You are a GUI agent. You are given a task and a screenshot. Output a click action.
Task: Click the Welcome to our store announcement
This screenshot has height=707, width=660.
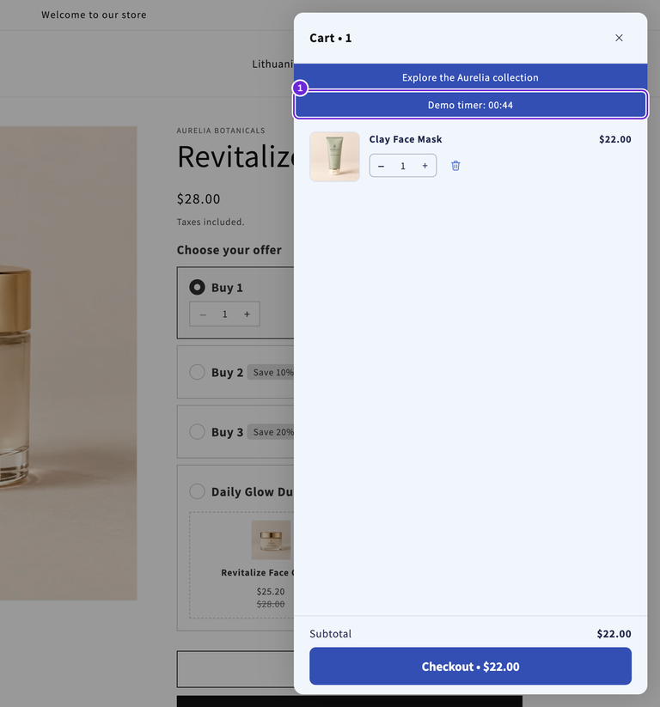[94, 15]
